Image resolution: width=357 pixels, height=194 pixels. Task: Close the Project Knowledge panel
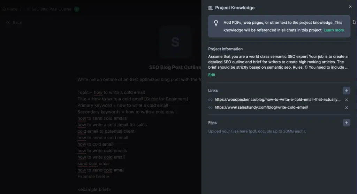(350, 7)
